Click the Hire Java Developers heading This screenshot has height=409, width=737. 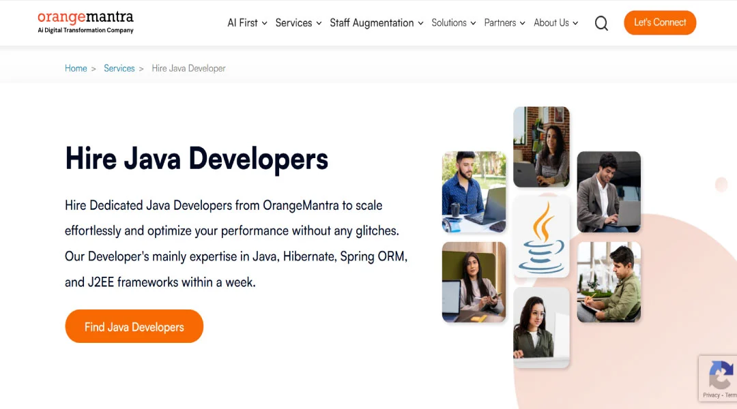[x=197, y=159]
